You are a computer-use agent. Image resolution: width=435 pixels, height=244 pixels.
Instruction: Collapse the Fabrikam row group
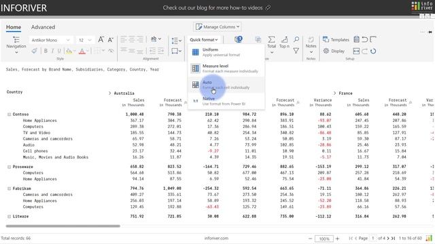[x=9, y=188]
